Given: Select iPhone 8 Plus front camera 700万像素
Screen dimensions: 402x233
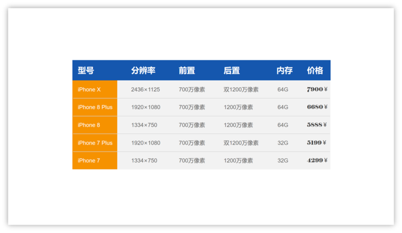Looking at the screenshot, I should pos(192,107).
